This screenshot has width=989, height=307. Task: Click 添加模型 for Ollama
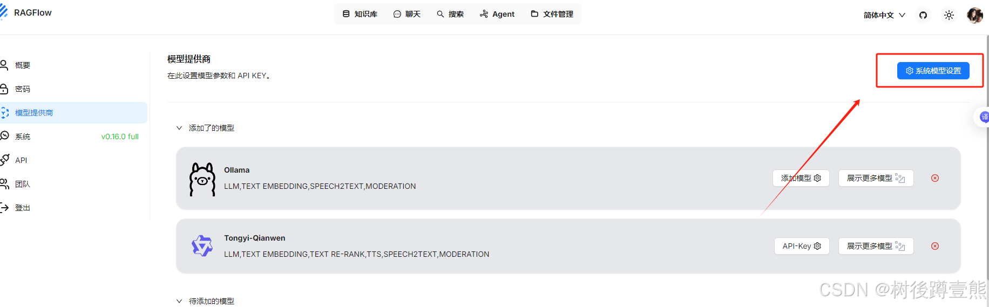(x=801, y=178)
